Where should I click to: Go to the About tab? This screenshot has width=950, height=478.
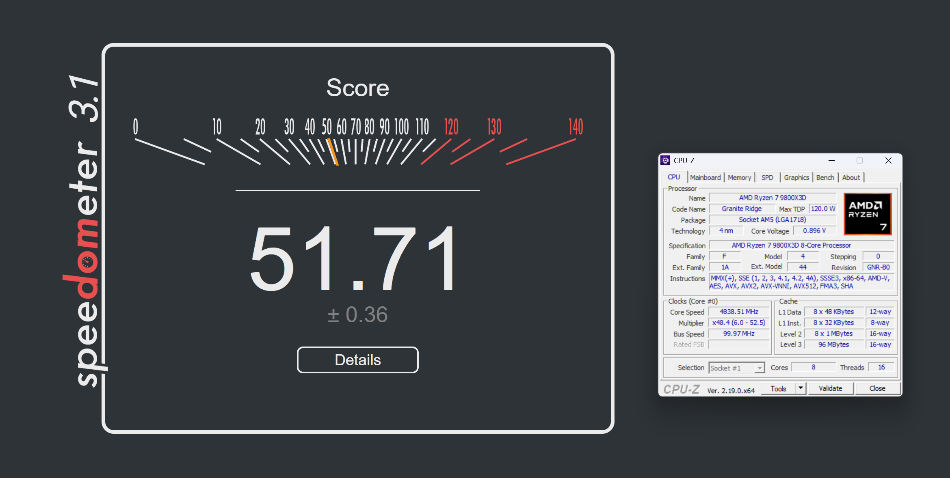(x=851, y=177)
